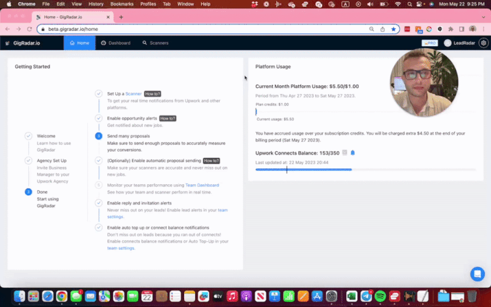Open the App Store from the Dock
The height and width of the screenshot is (307, 491).
coord(317,296)
